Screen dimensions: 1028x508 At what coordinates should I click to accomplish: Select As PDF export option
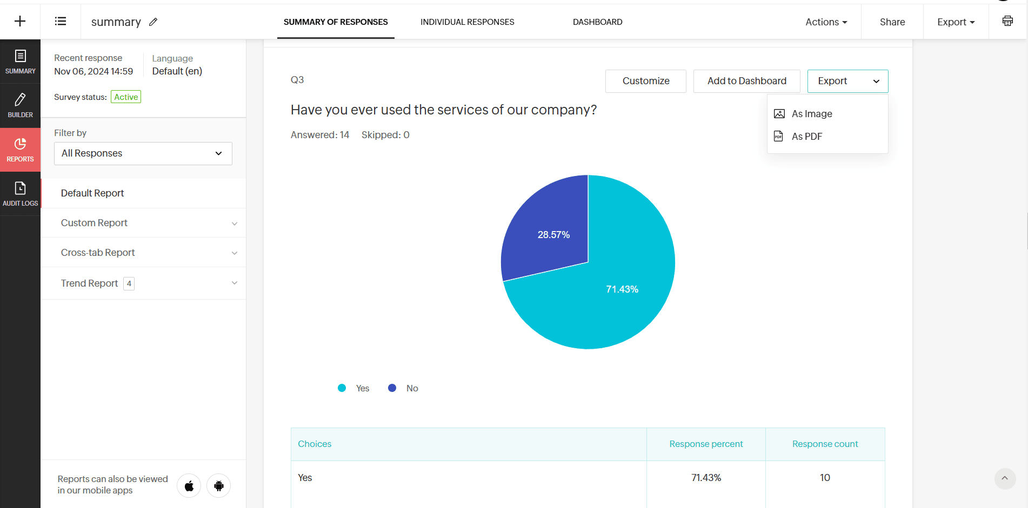[806, 137]
